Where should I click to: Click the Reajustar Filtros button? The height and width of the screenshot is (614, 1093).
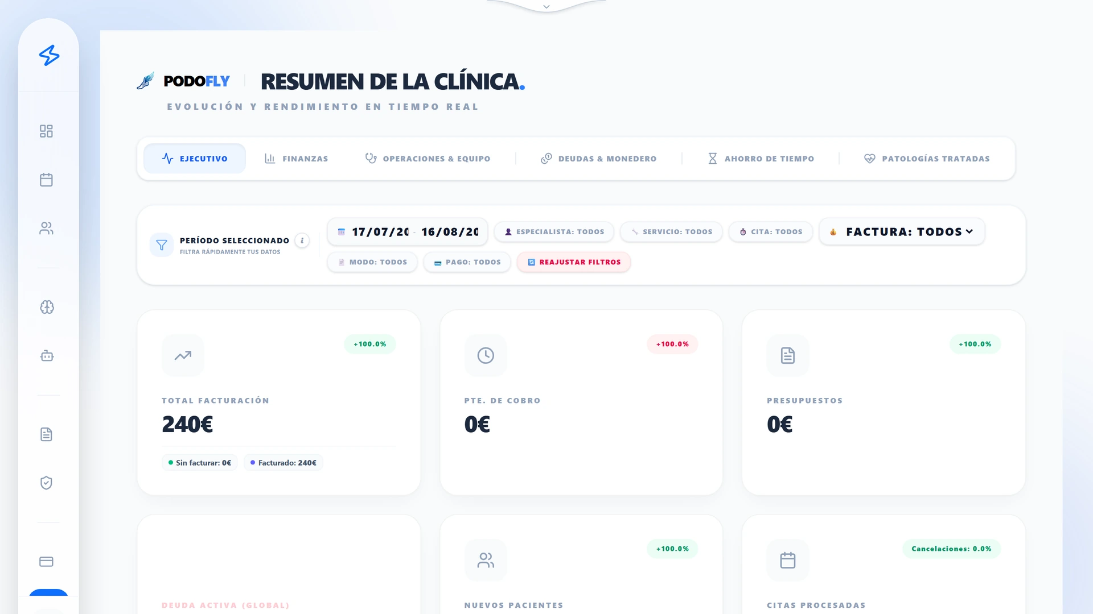[x=574, y=262]
